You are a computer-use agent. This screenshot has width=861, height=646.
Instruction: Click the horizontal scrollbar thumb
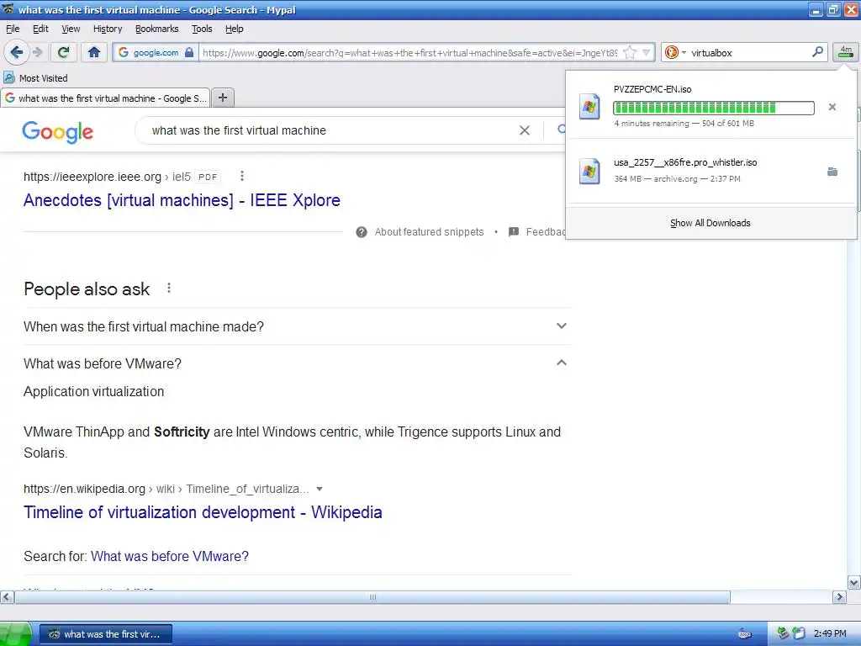coord(372,597)
